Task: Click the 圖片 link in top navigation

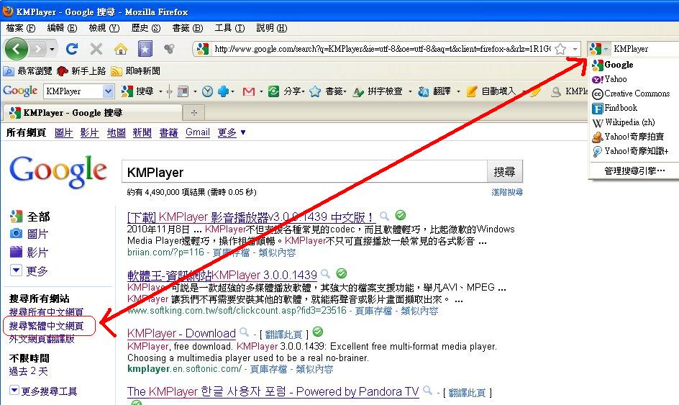Action: tap(63, 132)
